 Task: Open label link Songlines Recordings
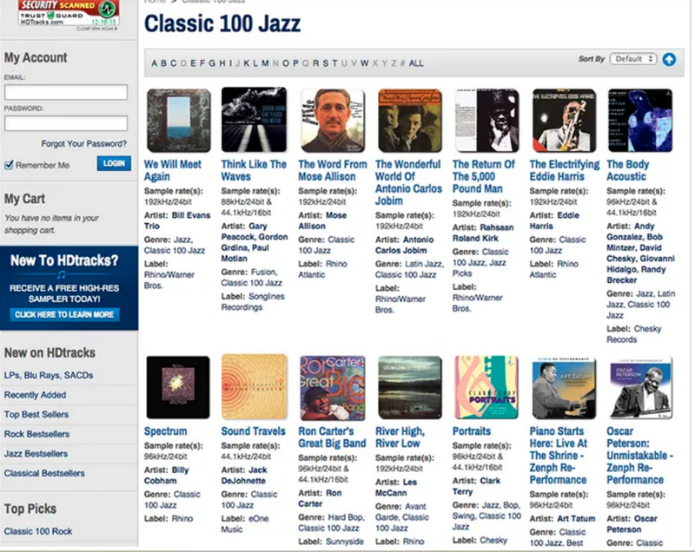click(253, 301)
